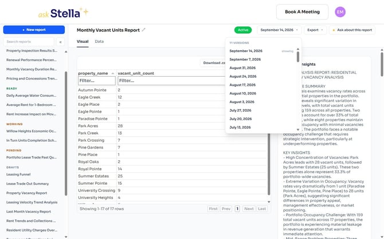Open the EM user avatar menu
The height and width of the screenshot is (239, 384).
coord(340,12)
